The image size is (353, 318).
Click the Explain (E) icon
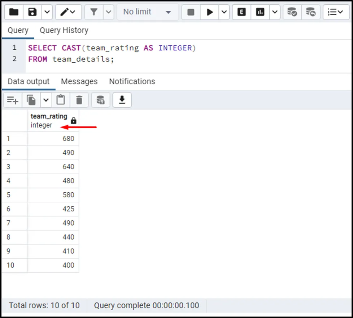pyautogui.click(x=241, y=12)
